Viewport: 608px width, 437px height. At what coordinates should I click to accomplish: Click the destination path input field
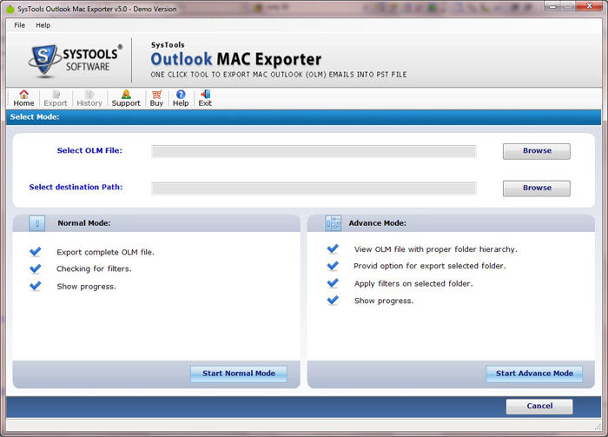coord(314,188)
